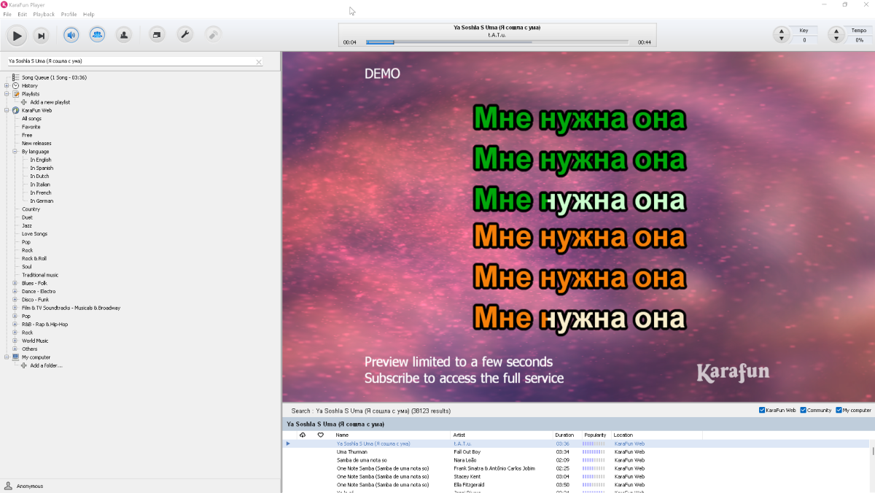Skip to next song button

click(42, 35)
